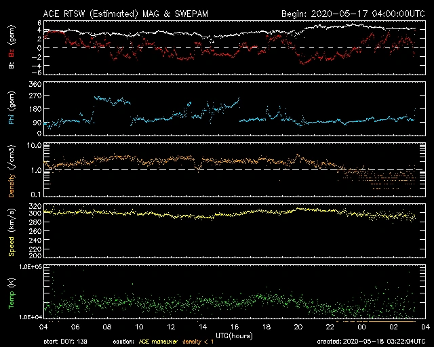Click the "16" hour tick label
The width and height of the screenshot is (434, 347).
point(235,327)
